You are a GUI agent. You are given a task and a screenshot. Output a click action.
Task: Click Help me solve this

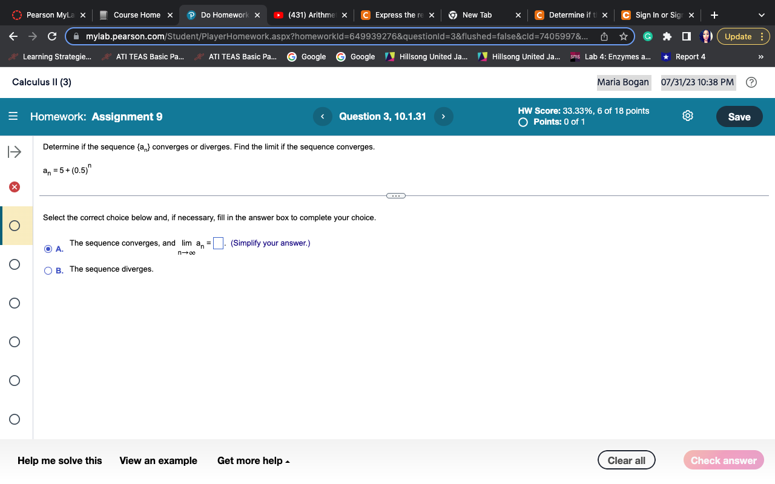[60, 461]
